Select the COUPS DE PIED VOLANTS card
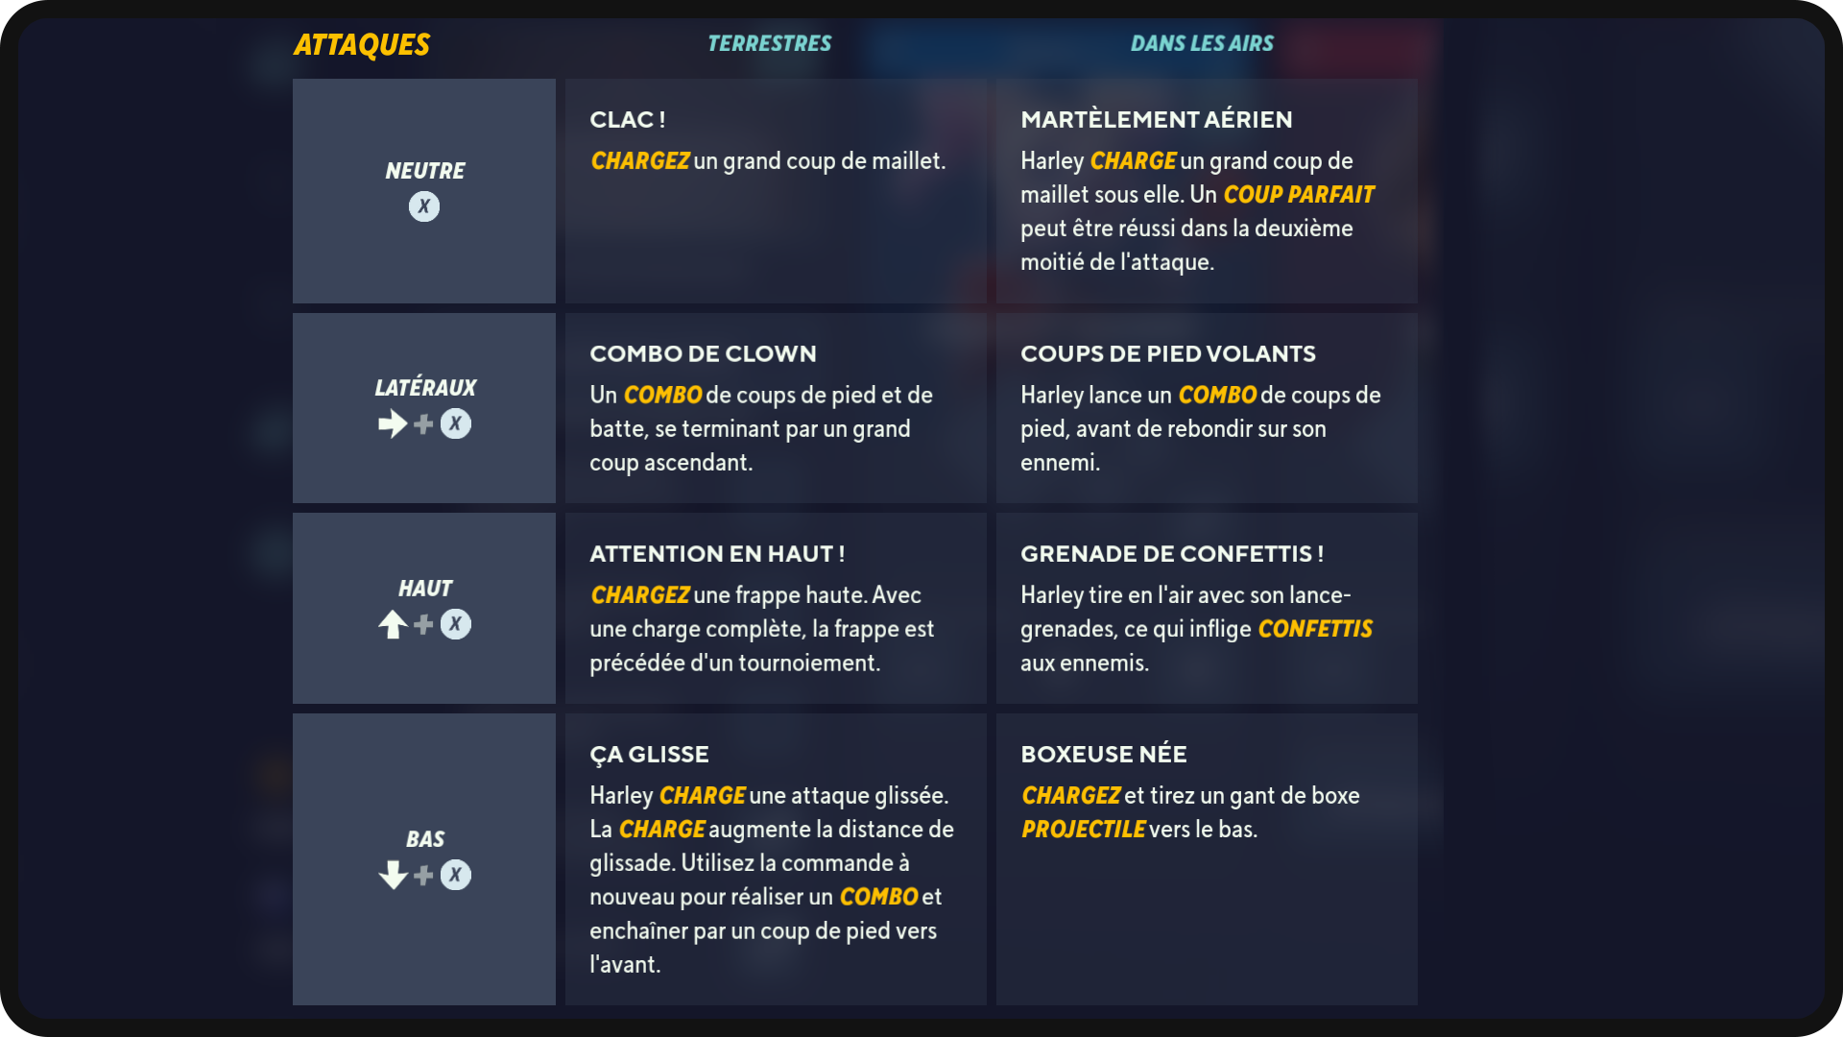This screenshot has height=1037, width=1843. click(1207, 408)
